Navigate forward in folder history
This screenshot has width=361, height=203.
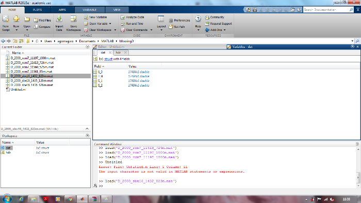pyautogui.click(x=9, y=41)
